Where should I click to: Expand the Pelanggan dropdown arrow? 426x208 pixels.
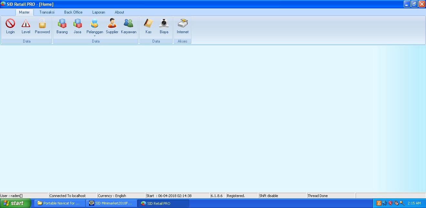pyautogui.click(x=95, y=36)
